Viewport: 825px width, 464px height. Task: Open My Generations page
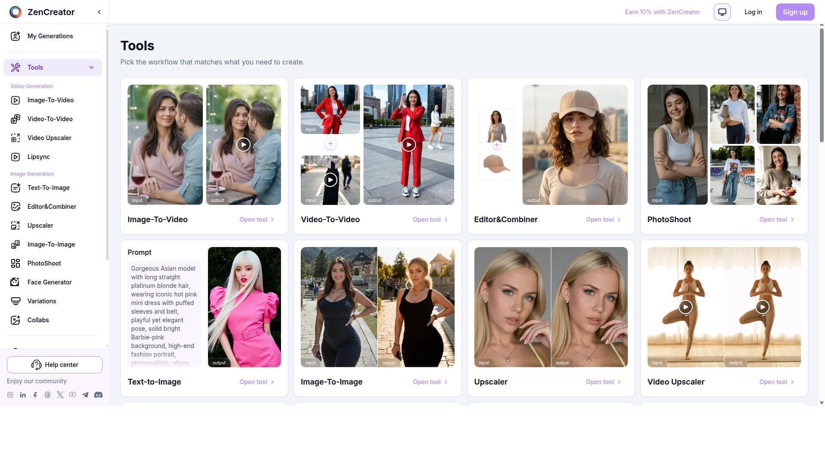[x=50, y=36]
